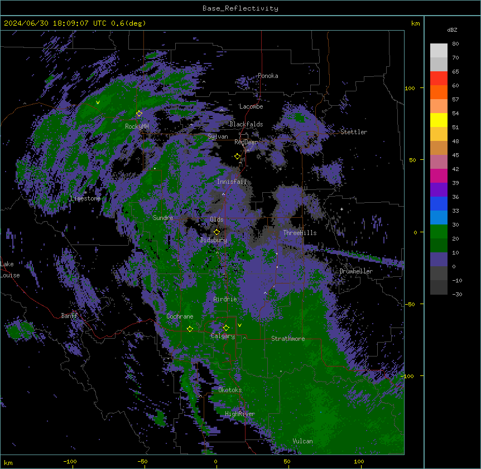Click the white asterisk marker above Limestone
The image size is (481, 469).
85,192
